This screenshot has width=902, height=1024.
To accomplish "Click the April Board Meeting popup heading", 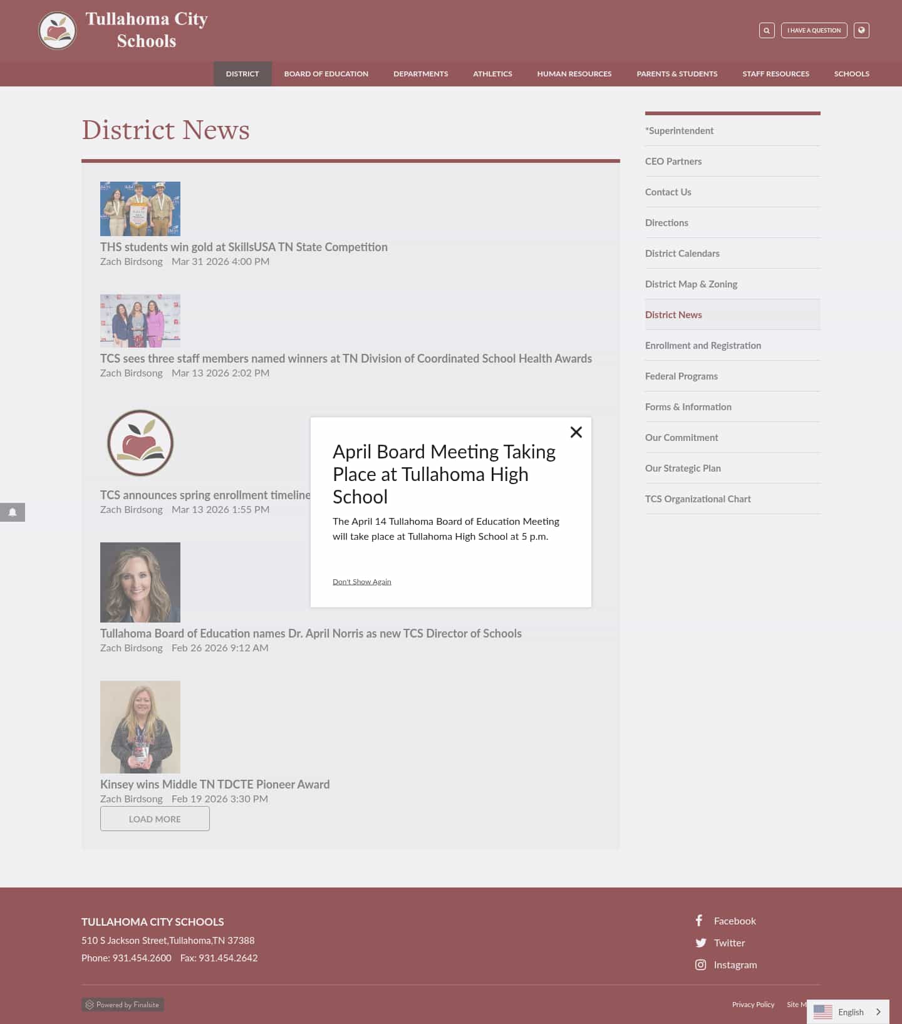I will [x=444, y=474].
